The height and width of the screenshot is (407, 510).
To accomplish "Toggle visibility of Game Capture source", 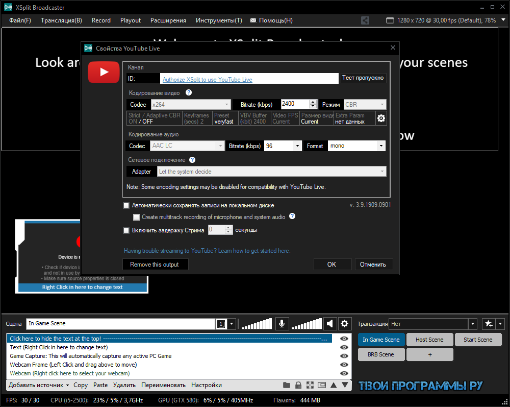I will [344, 356].
